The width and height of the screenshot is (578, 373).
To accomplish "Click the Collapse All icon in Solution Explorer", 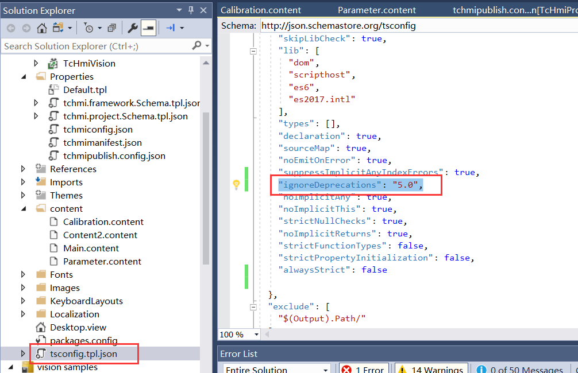I will click(x=112, y=28).
